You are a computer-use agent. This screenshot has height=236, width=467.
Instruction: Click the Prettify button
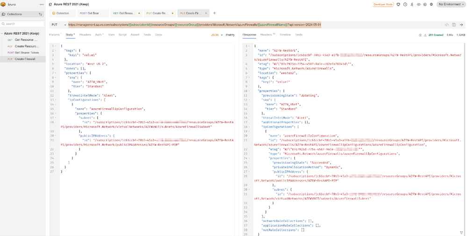230,35
